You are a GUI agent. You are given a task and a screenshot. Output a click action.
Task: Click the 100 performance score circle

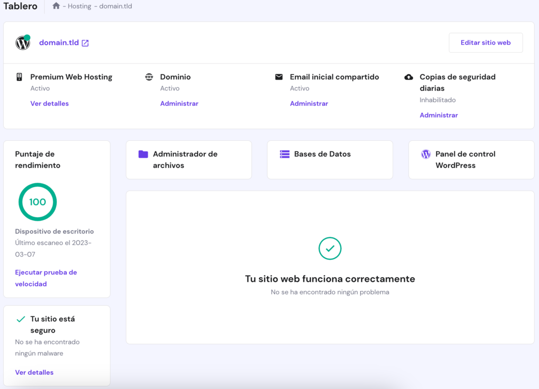coord(37,202)
